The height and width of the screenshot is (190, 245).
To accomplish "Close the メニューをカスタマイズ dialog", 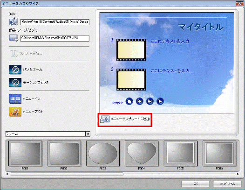I will click(240, 4).
